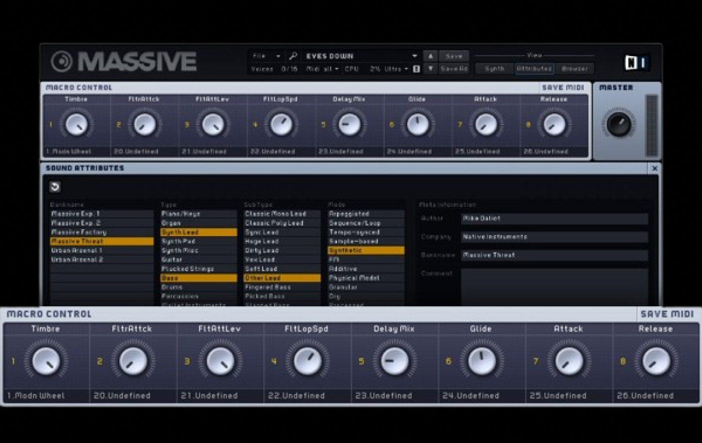Toggle the Dirty Lead subtype

point(282,251)
